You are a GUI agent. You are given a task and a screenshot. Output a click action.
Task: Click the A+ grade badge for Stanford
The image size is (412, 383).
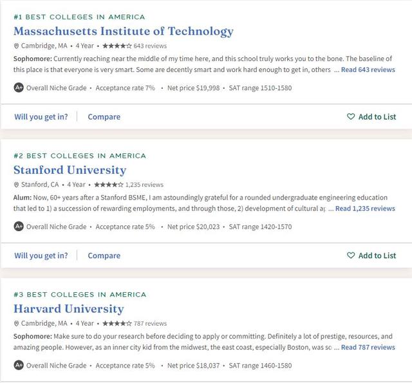(x=19, y=227)
